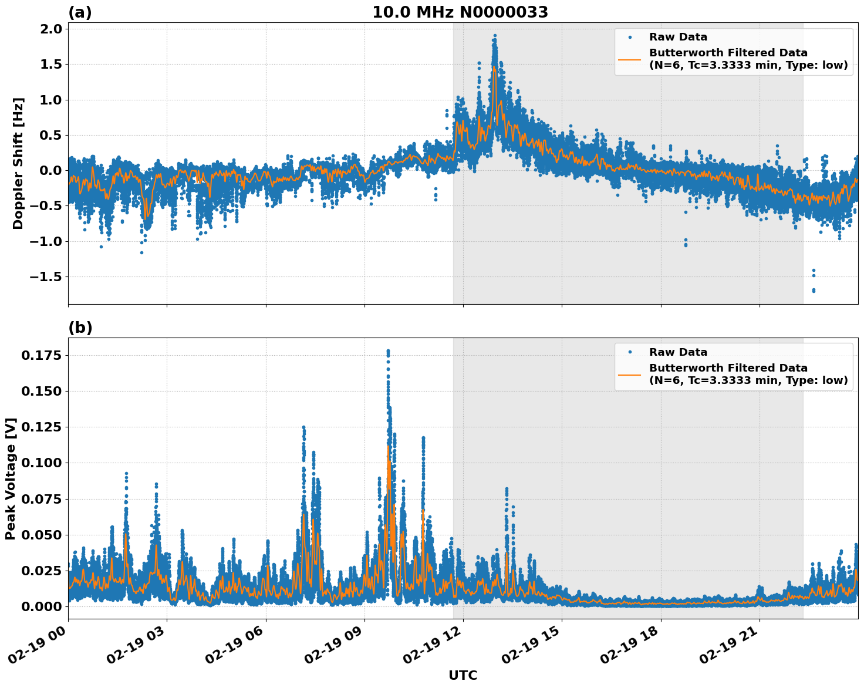The height and width of the screenshot is (688, 864).
Task: Select the panel label (b)
Action: 80,327
